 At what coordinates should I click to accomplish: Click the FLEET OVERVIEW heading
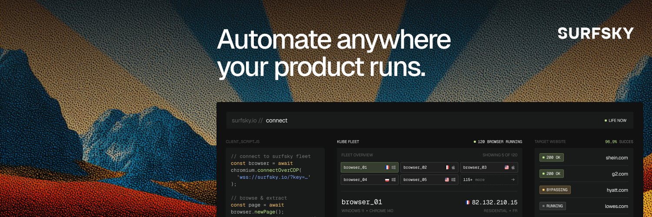click(x=357, y=155)
